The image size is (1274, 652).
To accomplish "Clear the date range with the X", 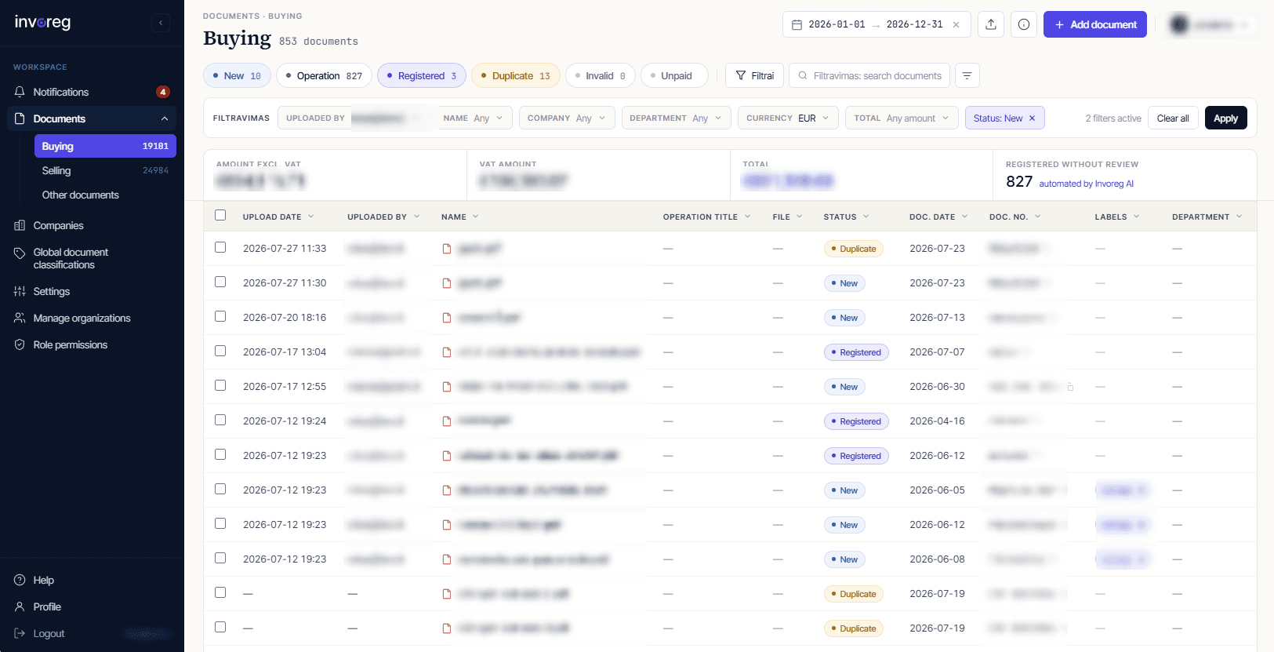I will tap(956, 24).
